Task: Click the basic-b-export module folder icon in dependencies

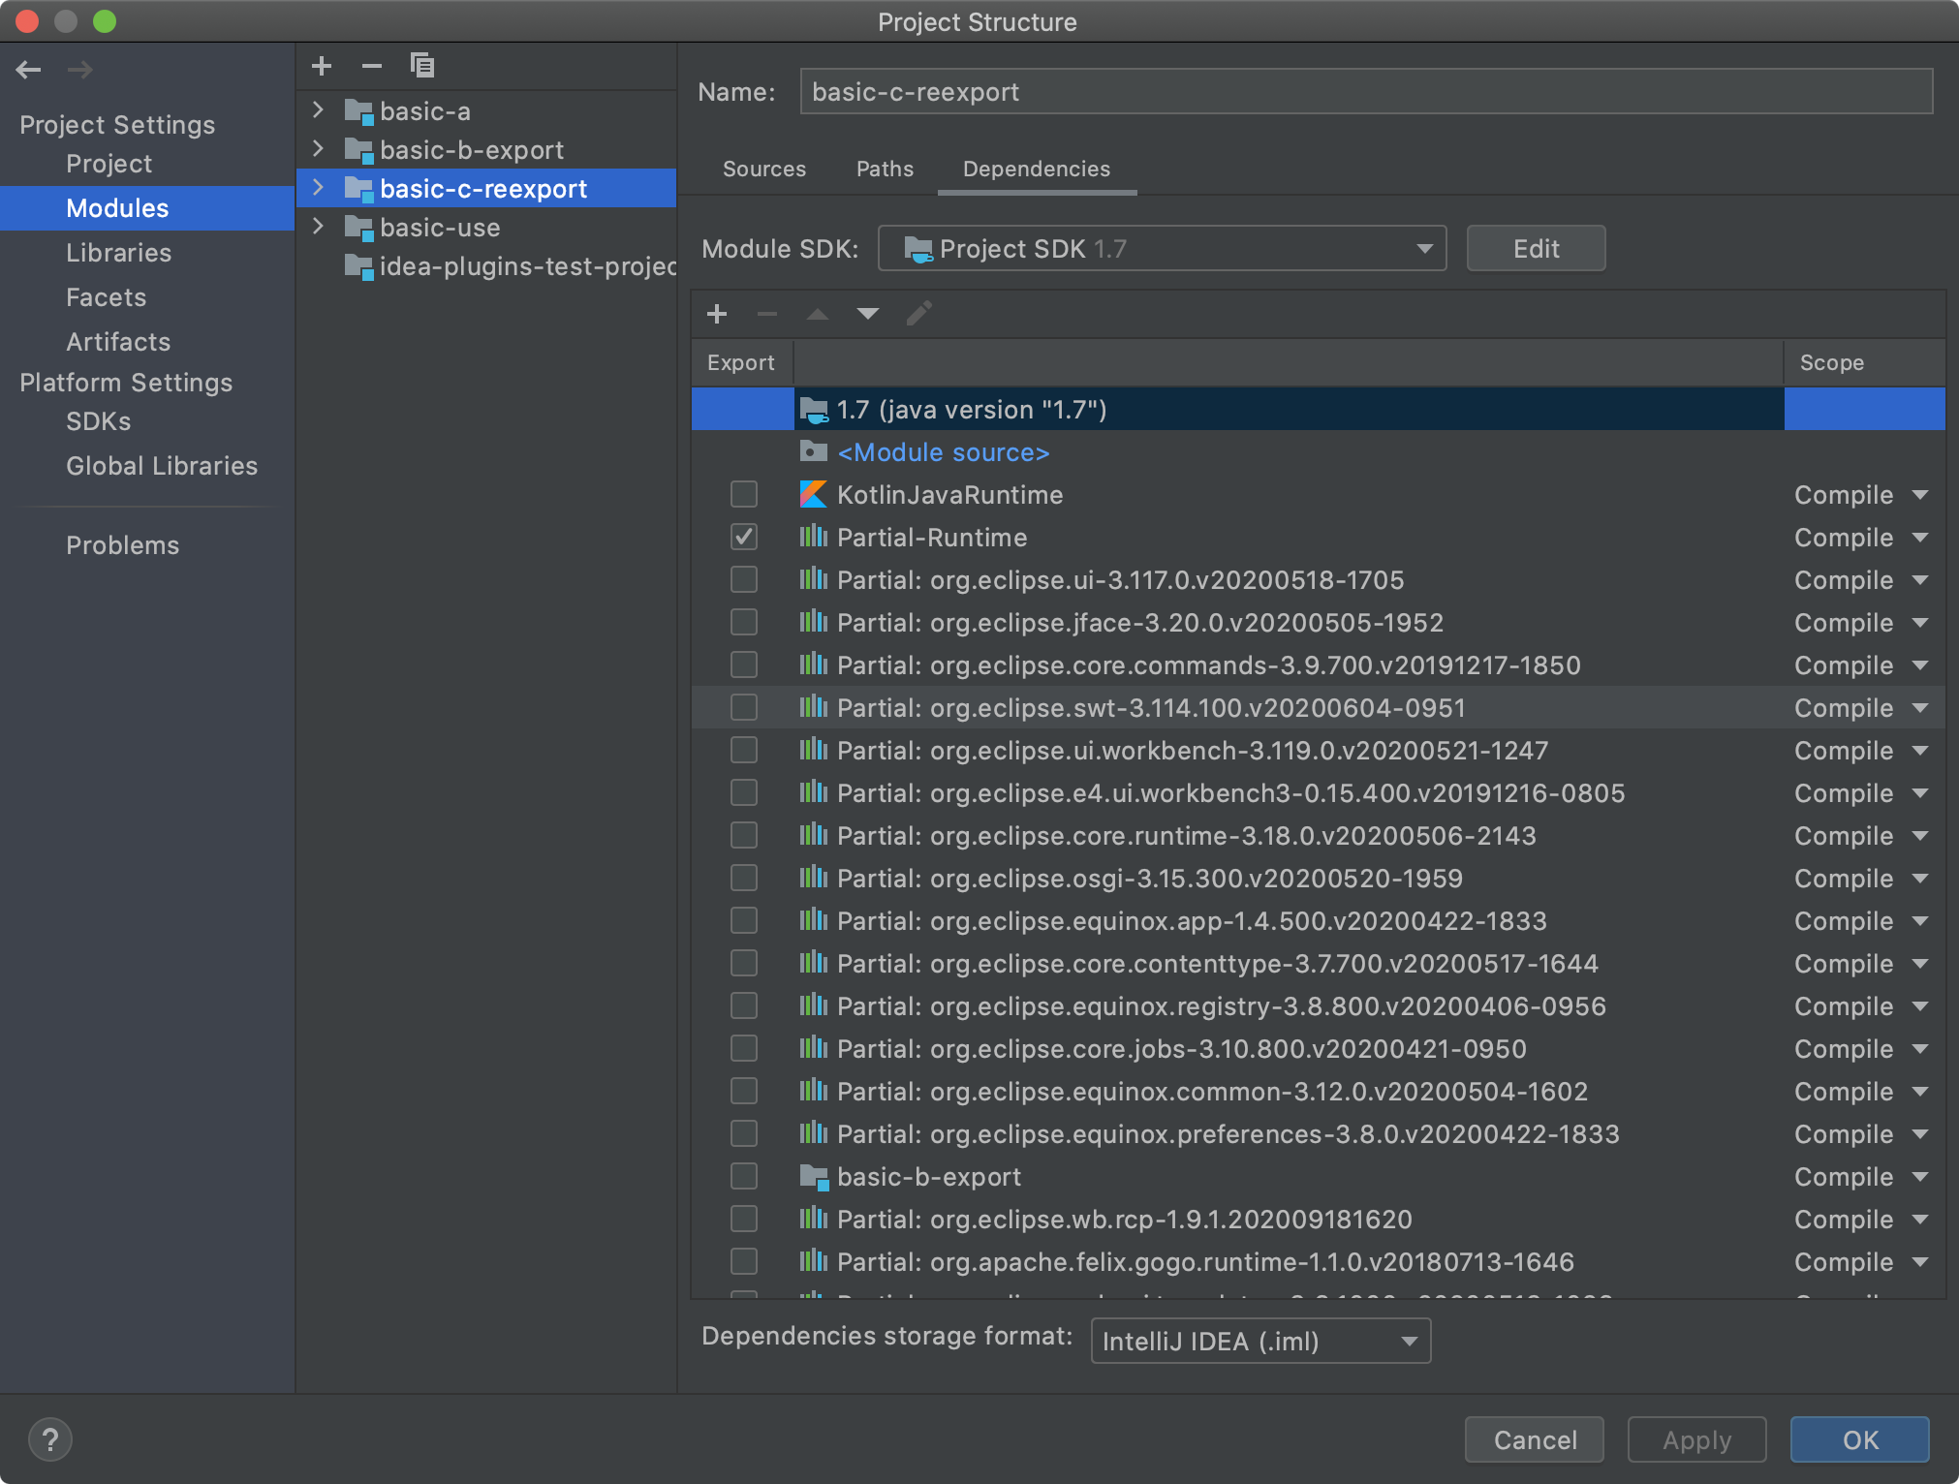Action: (814, 1177)
